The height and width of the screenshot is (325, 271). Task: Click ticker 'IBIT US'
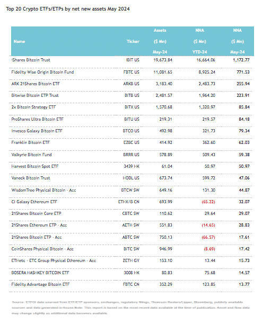point(133,60)
